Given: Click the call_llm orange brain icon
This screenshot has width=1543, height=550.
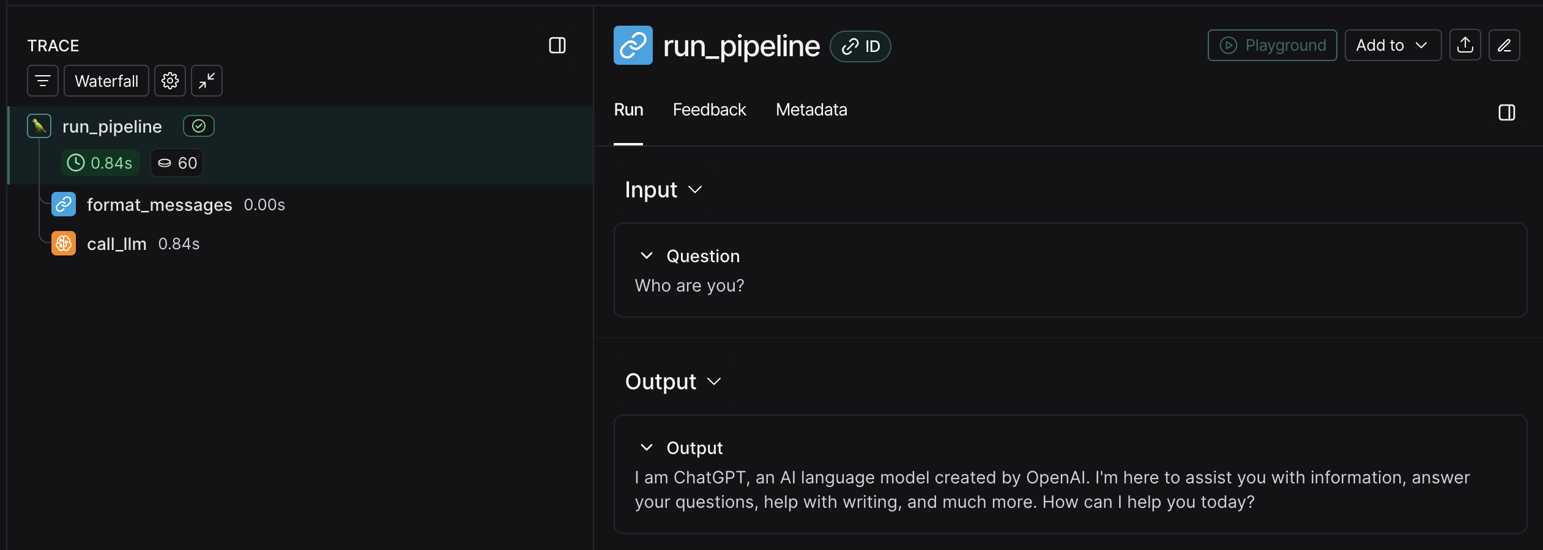Looking at the screenshot, I should pos(64,243).
